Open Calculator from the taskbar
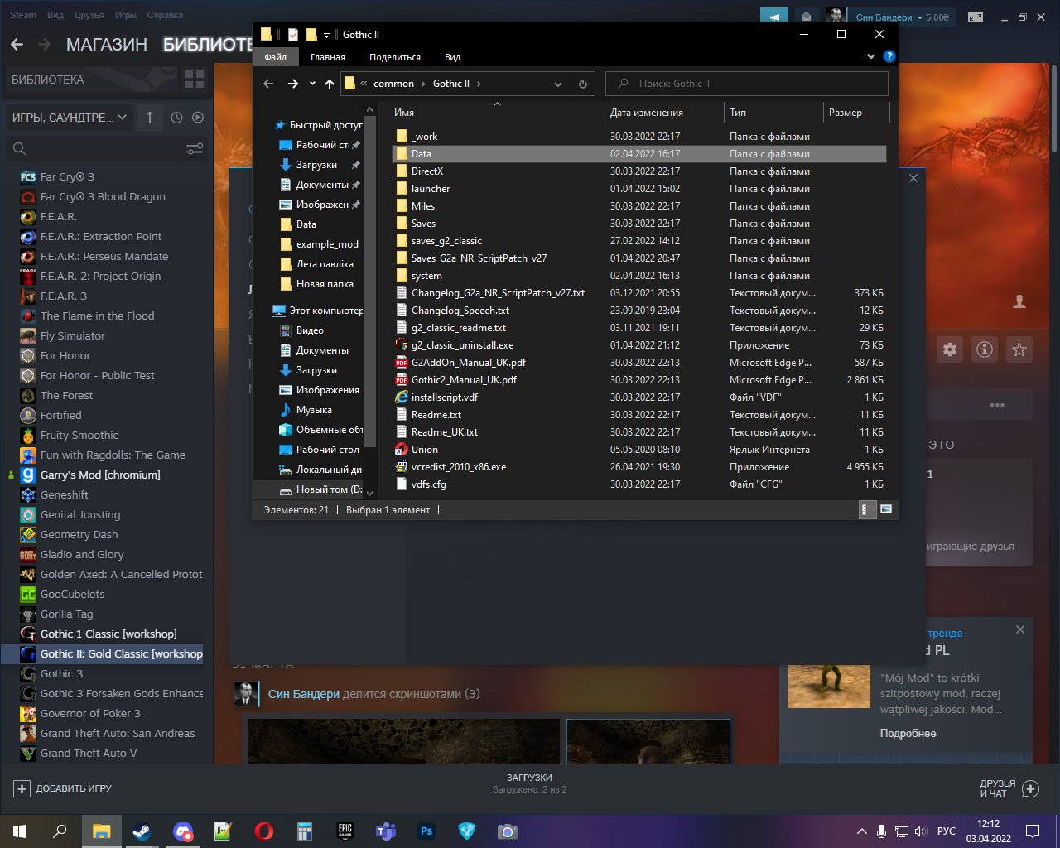Screen dimensions: 1060x848 [x=305, y=831]
